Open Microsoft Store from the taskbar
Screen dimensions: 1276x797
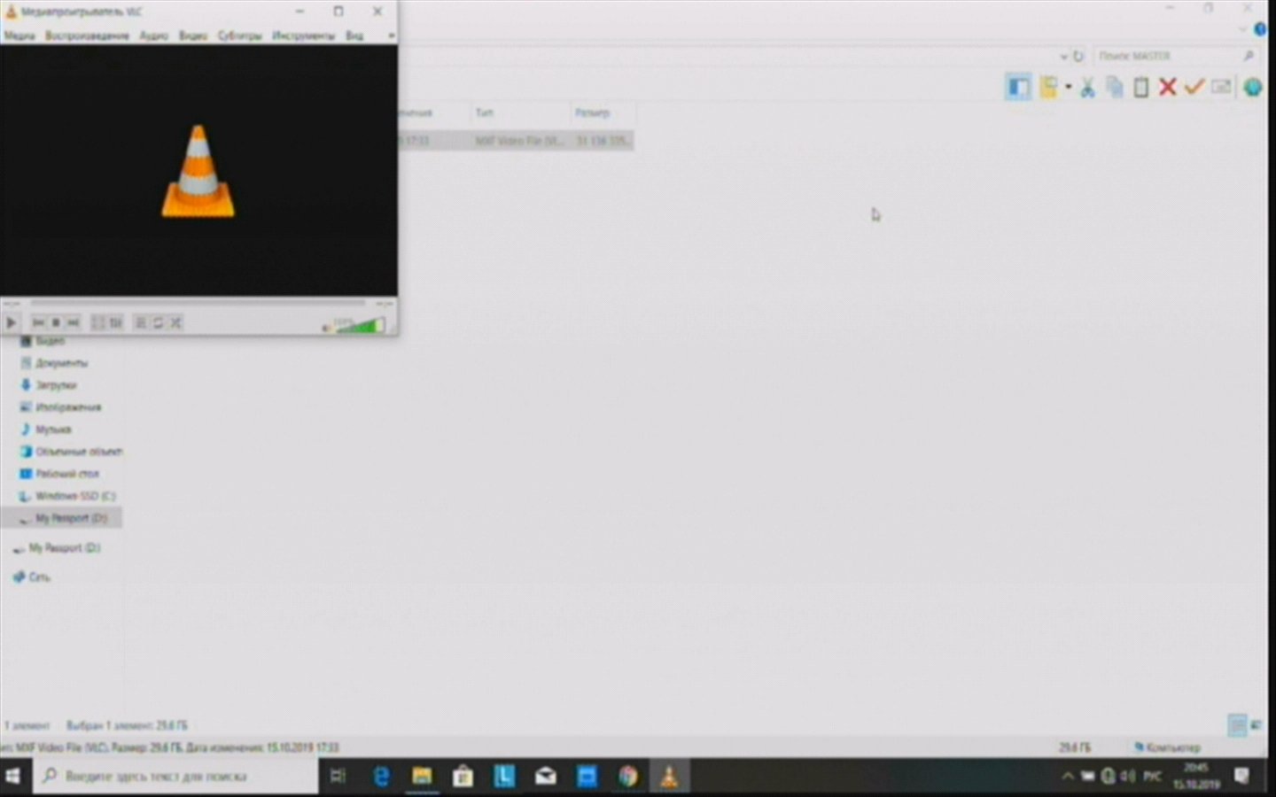[463, 777]
